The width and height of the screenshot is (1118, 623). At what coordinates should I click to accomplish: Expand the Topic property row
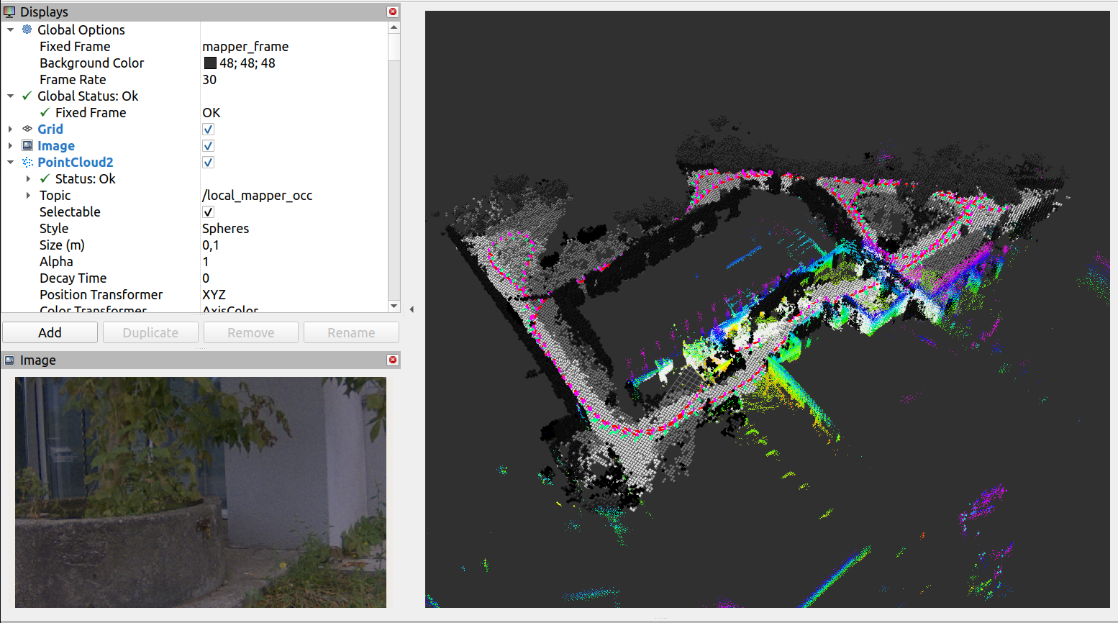point(28,195)
